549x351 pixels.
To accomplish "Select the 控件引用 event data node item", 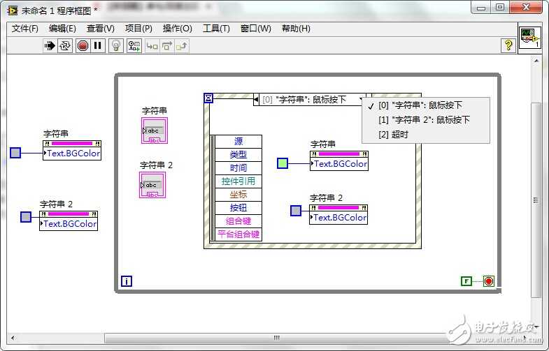I will click(x=238, y=181).
